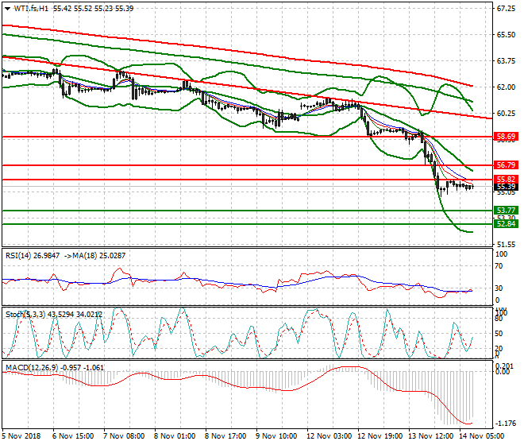Click the 9 Nov 10:00 time label

[x=276, y=436]
